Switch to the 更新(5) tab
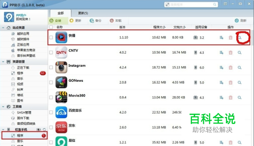Screen dimensions: 254x146 pyautogui.click(x=83, y=13)
